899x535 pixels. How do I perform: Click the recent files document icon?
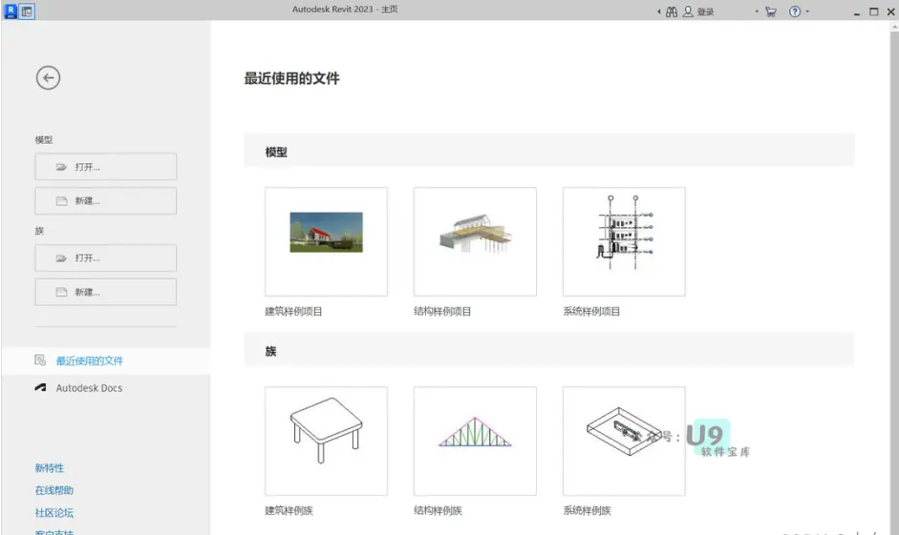coord(40,360)
